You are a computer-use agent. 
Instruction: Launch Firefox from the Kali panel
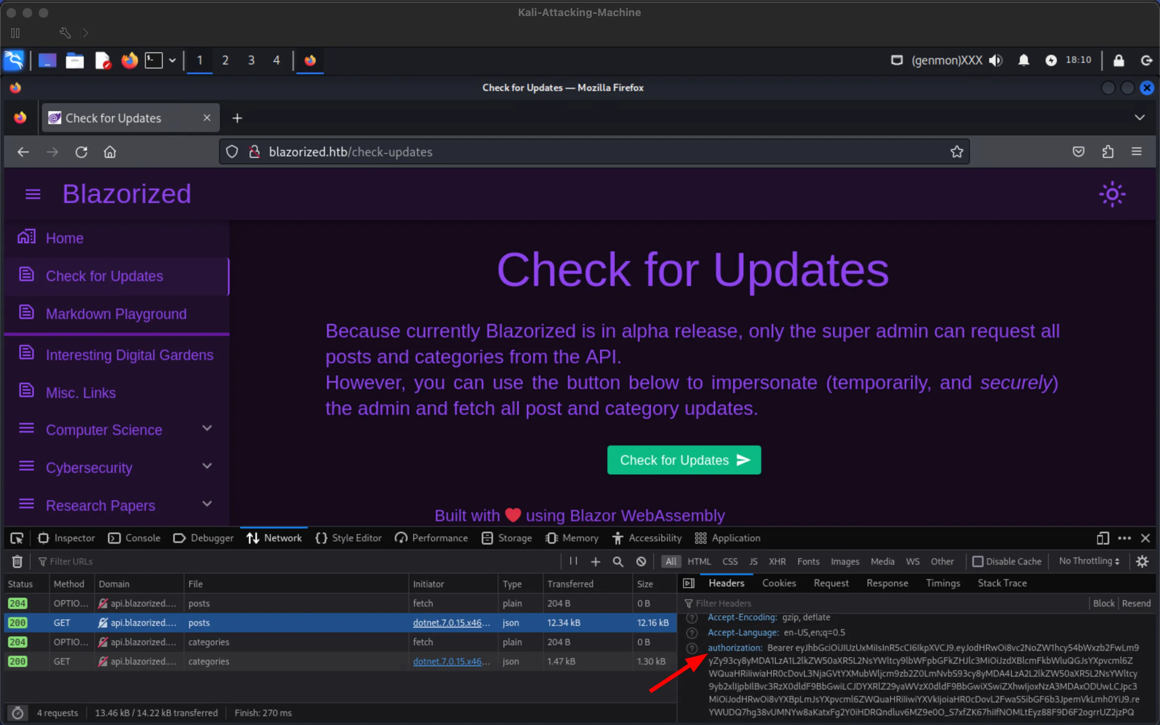coord(129,60)
